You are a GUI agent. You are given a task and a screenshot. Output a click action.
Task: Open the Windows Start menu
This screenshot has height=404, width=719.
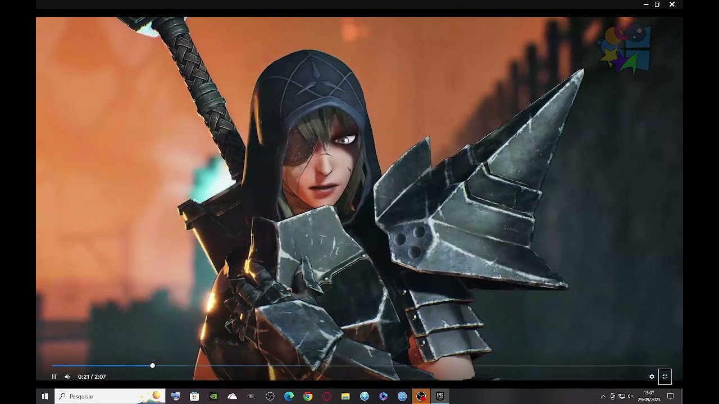(x=45, y=396)
